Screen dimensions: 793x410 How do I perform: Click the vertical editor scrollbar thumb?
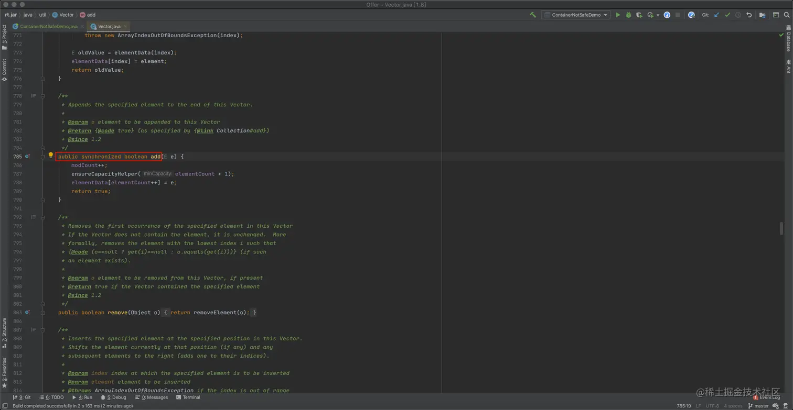[x=781, y=228]
